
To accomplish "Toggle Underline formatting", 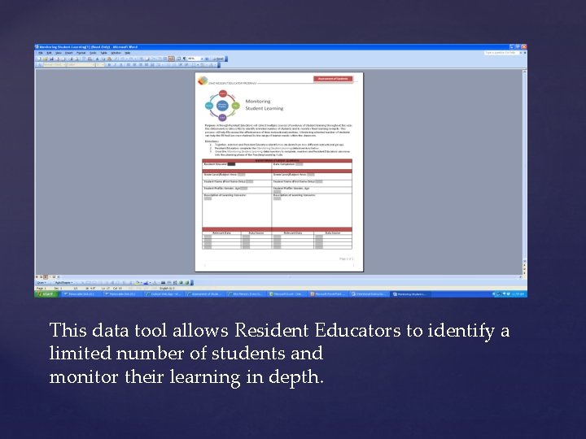I will point(121,64).
